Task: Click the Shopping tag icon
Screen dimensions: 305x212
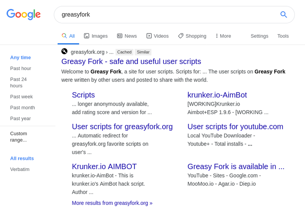Action: (x=181, y=36)
